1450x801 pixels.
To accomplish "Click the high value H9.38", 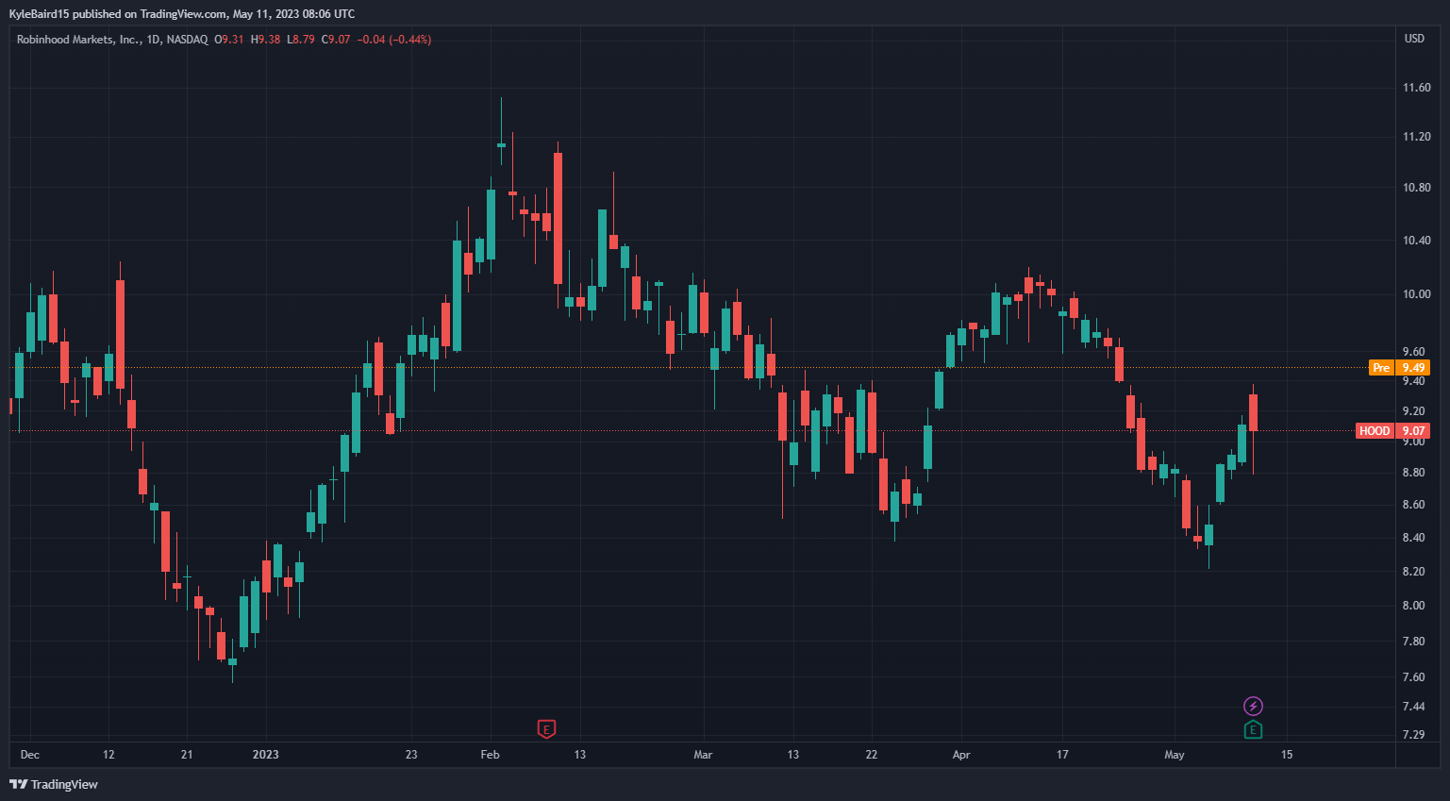I will coord(265,40).
